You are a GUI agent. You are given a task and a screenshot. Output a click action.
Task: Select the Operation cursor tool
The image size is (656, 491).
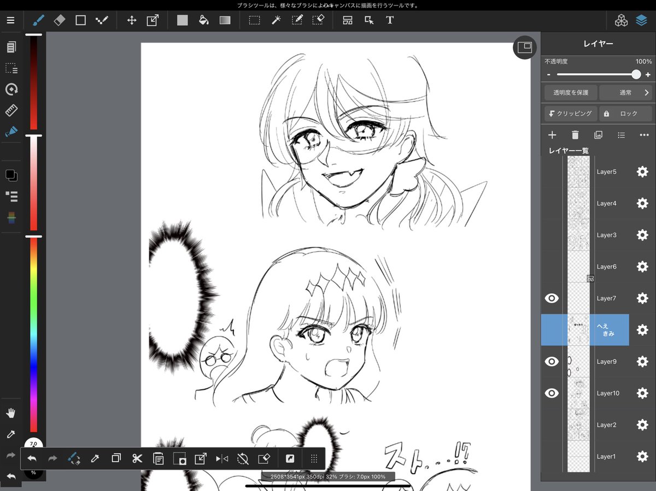[x=369, y=20]
